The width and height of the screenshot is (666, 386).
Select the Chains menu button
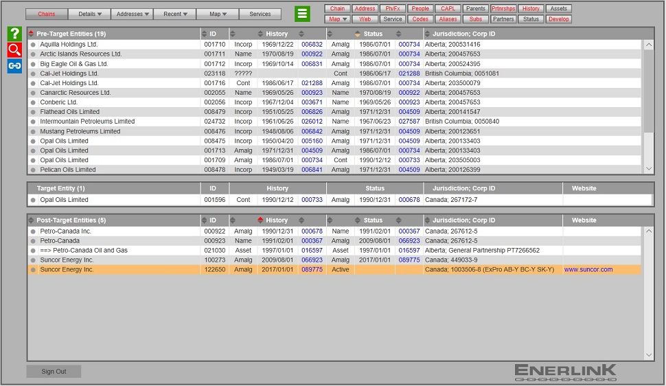pos(47,14)
